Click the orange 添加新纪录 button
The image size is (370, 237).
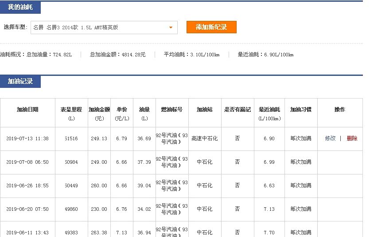pyautogui.click(x=211, y=27)
